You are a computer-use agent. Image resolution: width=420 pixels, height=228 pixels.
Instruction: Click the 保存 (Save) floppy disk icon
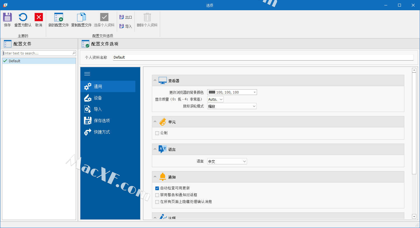(7, 17)
